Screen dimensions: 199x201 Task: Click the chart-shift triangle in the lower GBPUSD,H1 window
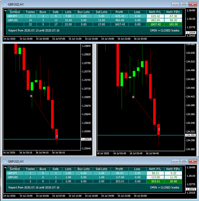coord(5,168)
